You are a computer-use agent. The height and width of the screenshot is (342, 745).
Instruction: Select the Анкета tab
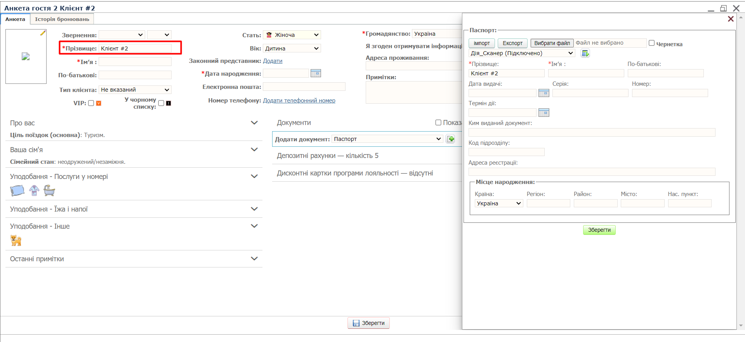15,19
